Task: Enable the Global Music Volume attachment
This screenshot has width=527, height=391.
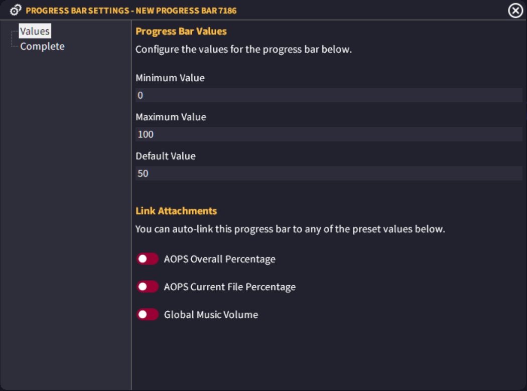Action: (x=148, y=314)
